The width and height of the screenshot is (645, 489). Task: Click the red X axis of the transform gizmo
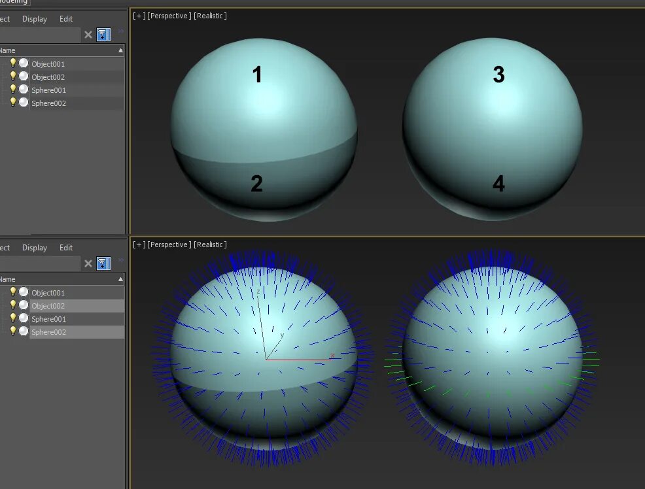pyautogui.click(x=298, y=360)
